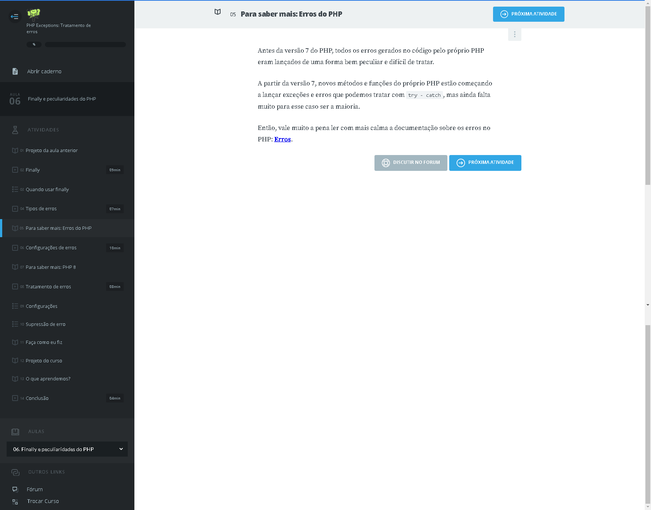Open the Conclusão video activity
The image size is (651, 510).
tap(37, 398)
